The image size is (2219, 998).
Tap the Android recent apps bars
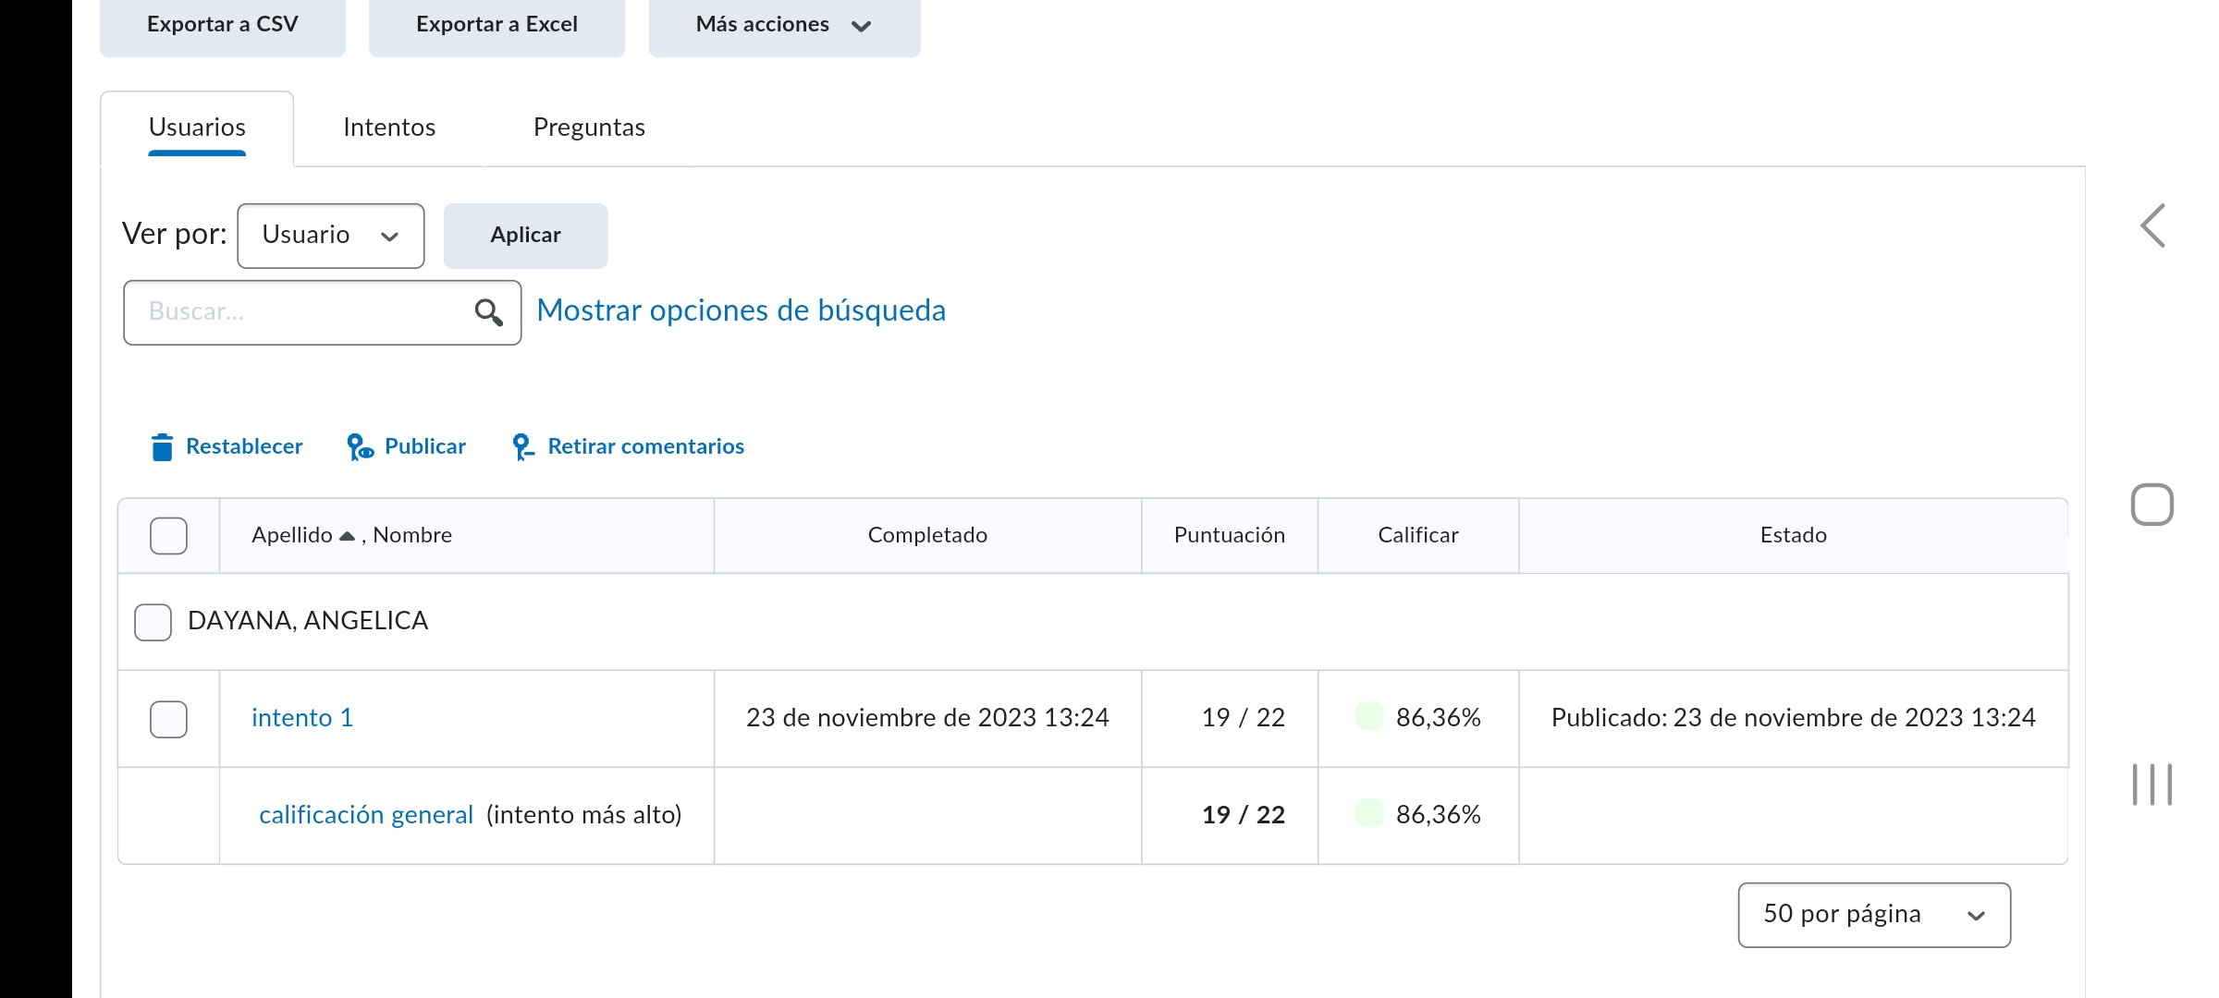[x=2152, y=785]
